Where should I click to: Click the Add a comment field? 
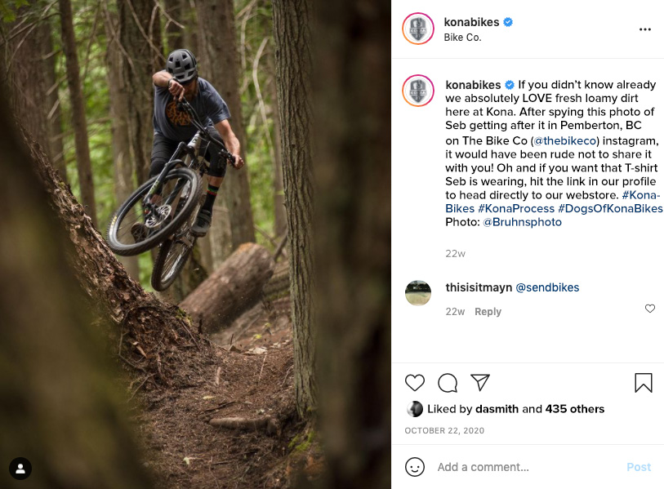click(x=523, y=467)
